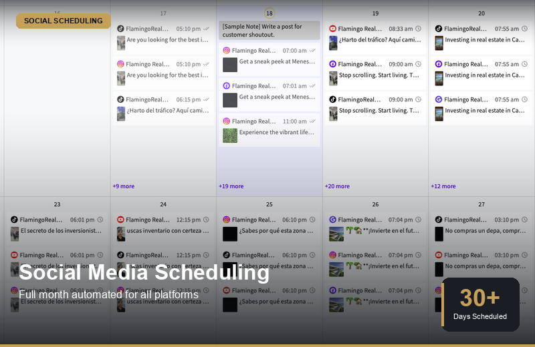Click the Instagram icon on day 17's post
Viewport: 535px width, 347px height.
point(120,64)
